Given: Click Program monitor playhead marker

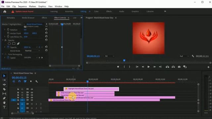Looking at the screenshot, I should tap(124, 60).
